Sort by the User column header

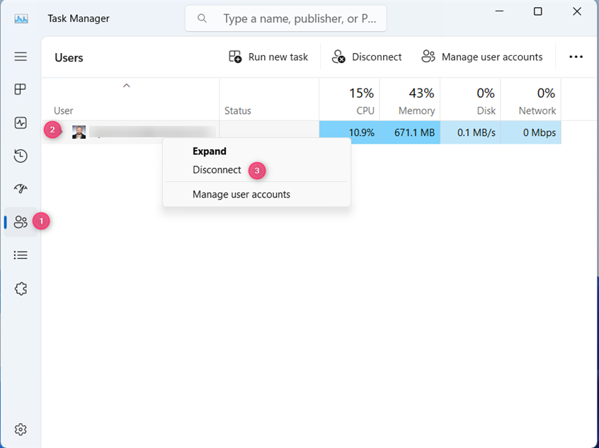[130, 99]
